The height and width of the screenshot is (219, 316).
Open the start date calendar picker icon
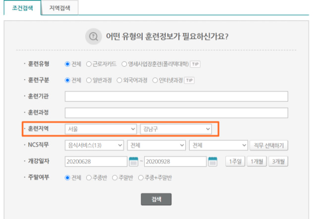coord(133,162)
